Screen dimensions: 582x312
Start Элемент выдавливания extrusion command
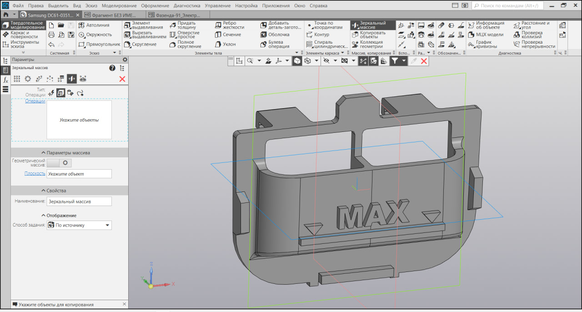[x=143, y=25]
